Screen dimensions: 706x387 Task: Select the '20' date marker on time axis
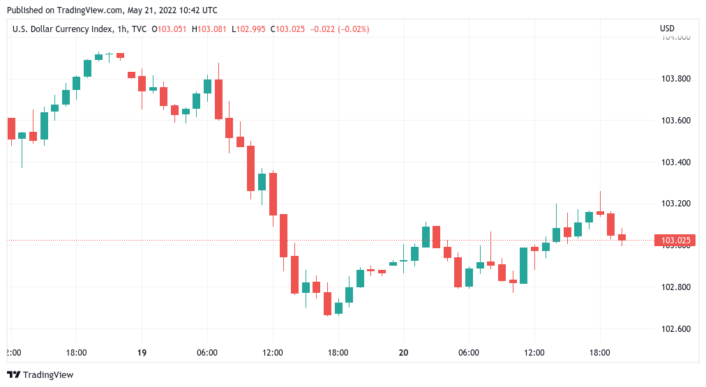tap(403, 353)
